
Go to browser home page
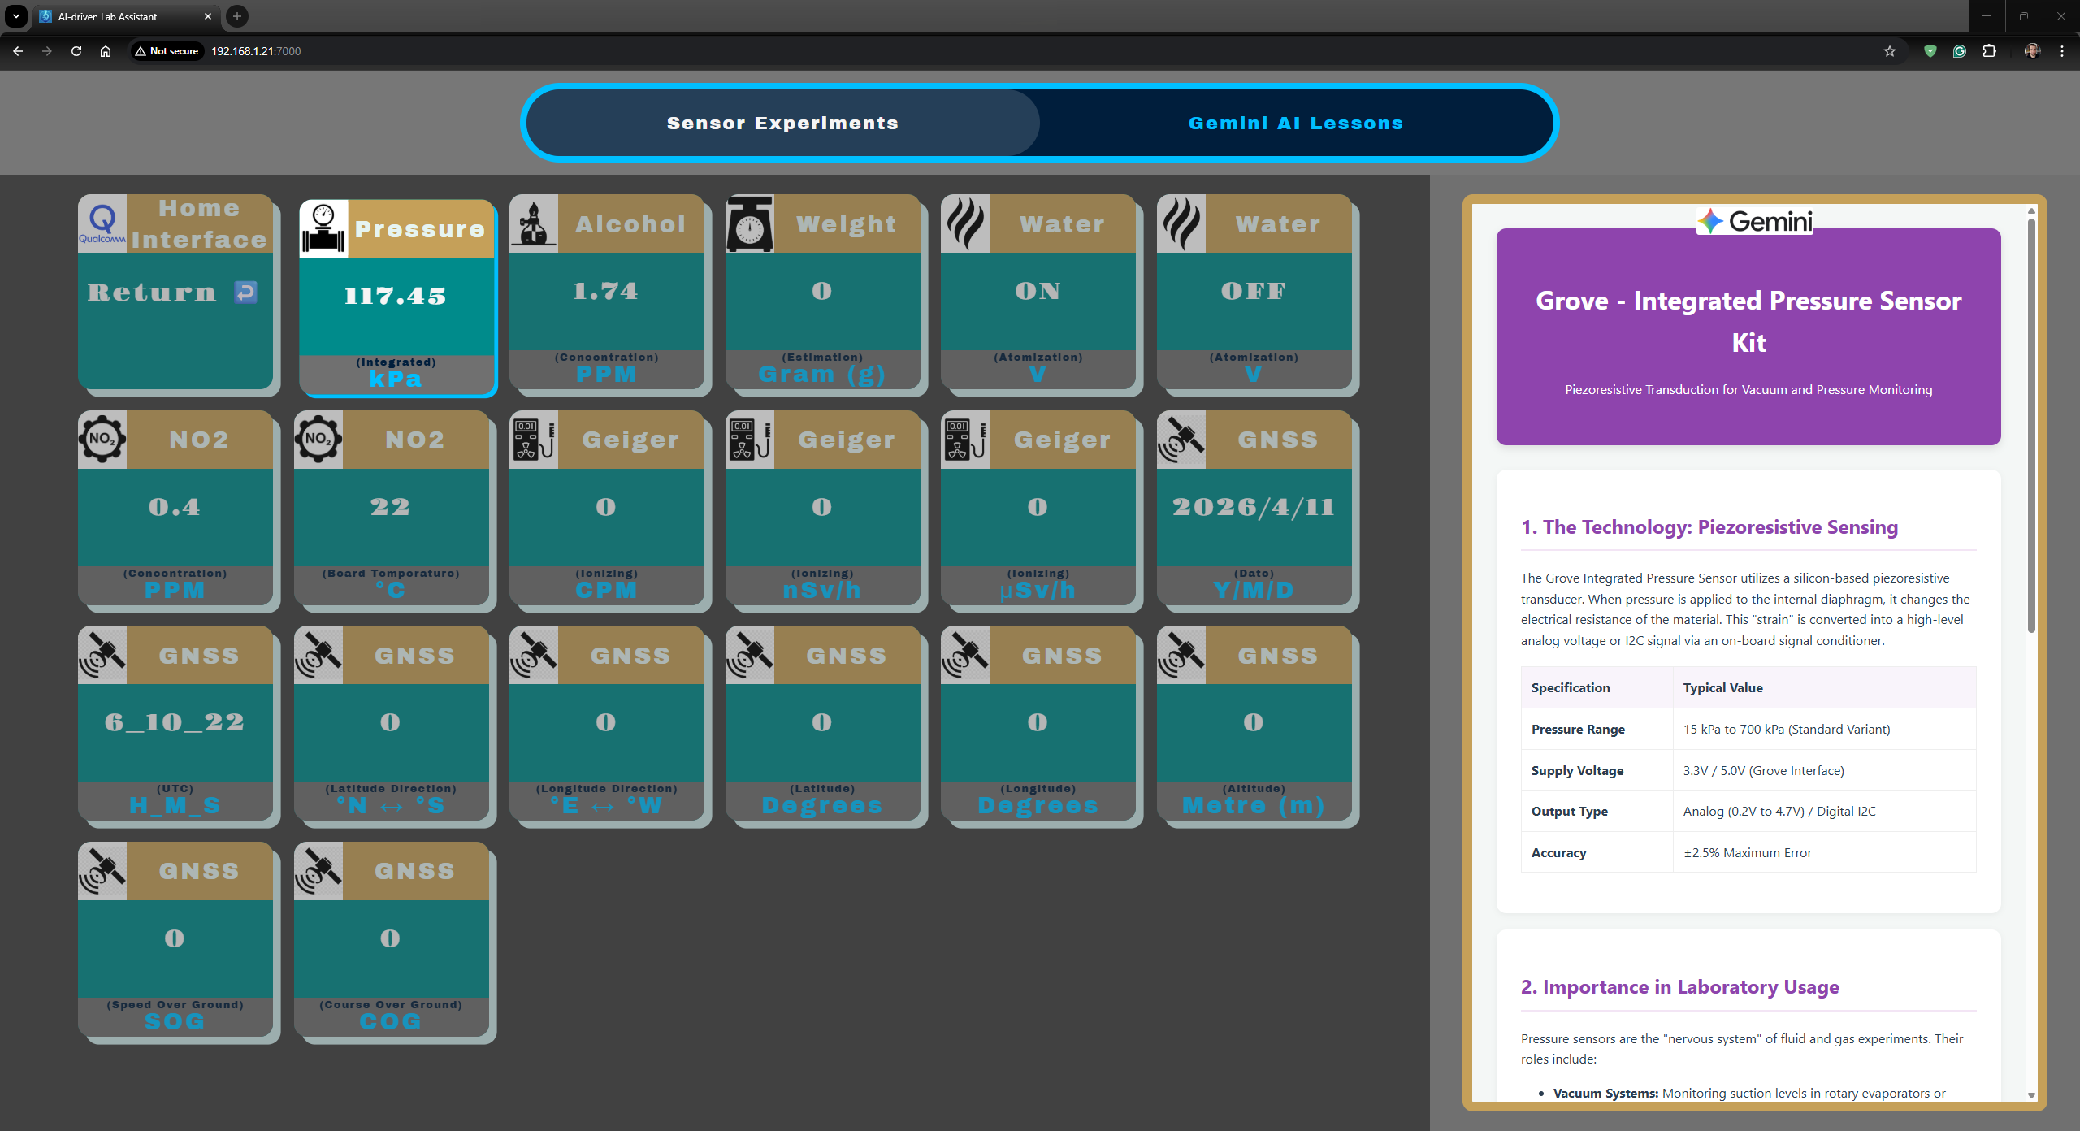click(106, 51)
